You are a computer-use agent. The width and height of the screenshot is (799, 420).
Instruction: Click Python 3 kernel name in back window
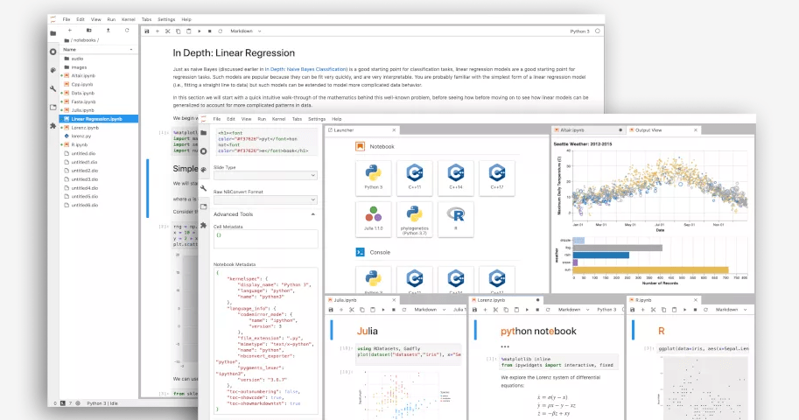579,31
